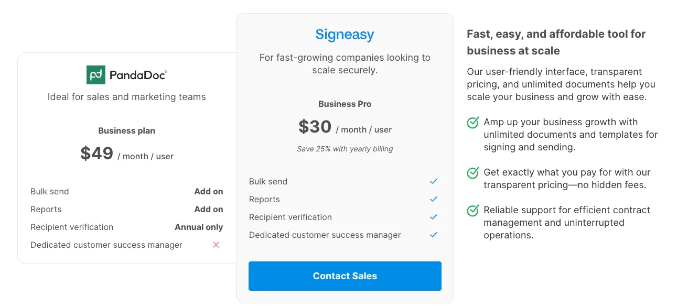Image resolution: width=699 pixels, height=307 pixels.
Task: Click the Dedicated customer success manager checkmark
Action: point(434,235)
